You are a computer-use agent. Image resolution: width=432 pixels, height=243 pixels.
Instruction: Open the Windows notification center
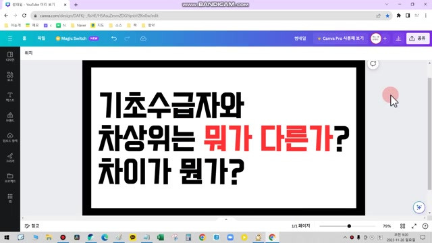(x=423, y=237)
